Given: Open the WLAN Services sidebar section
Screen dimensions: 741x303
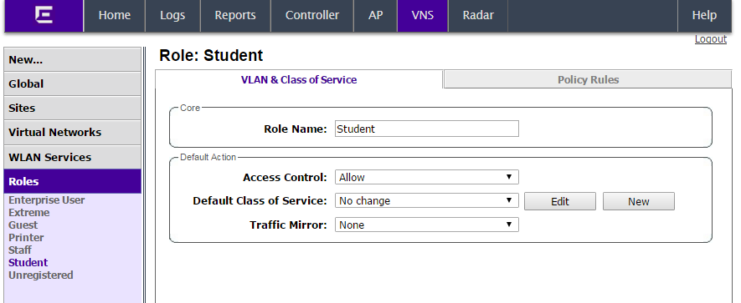Looking at the screenshot, I should [72, 157].
